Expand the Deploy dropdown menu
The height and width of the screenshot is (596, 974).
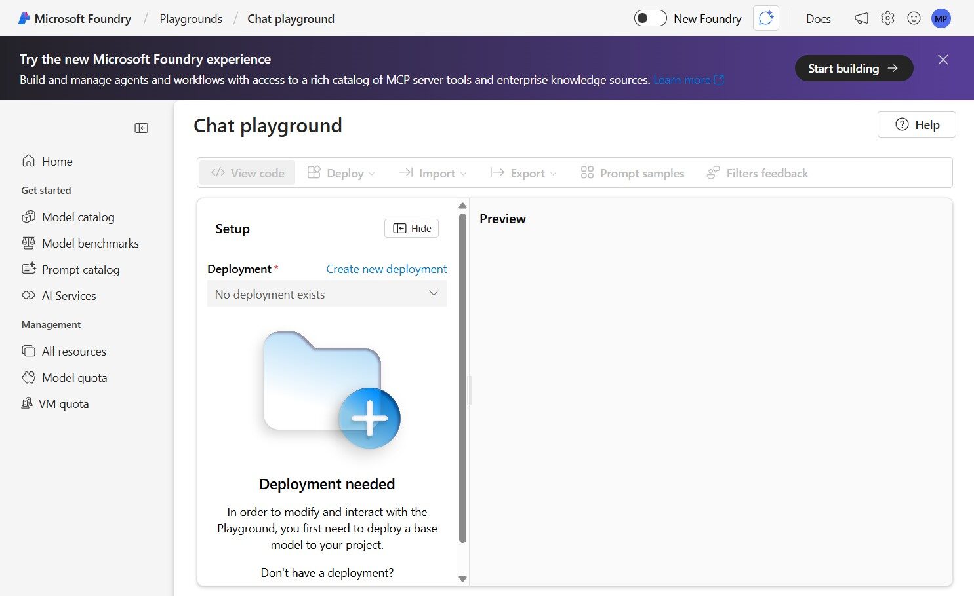click(x=341, y=173)
